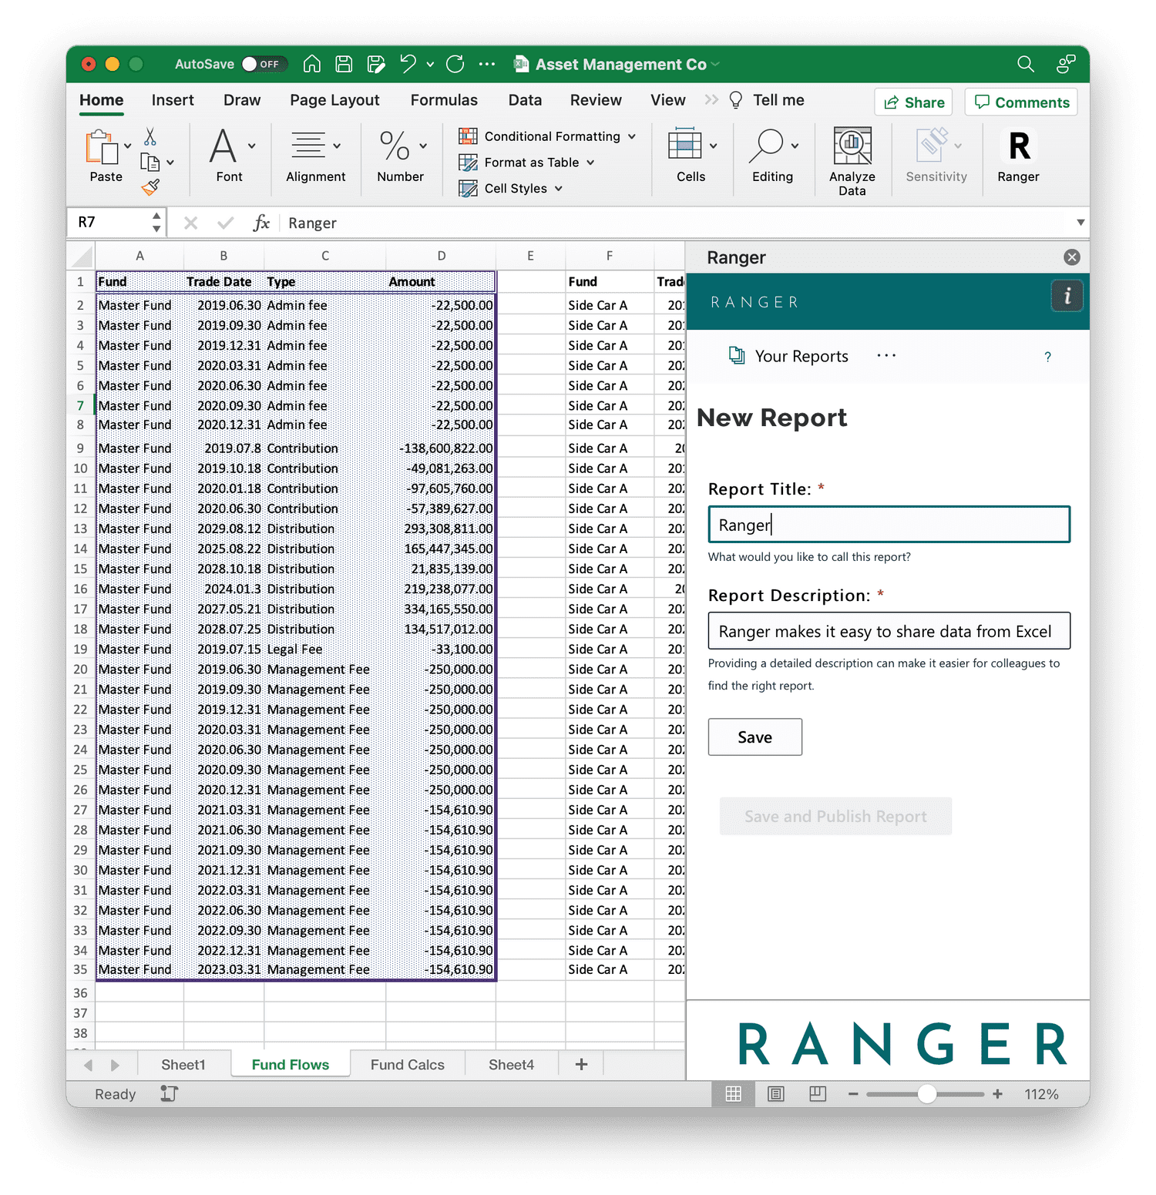Adjust the zoom slider
1156x1195 pixels.
pos(927,1093)
